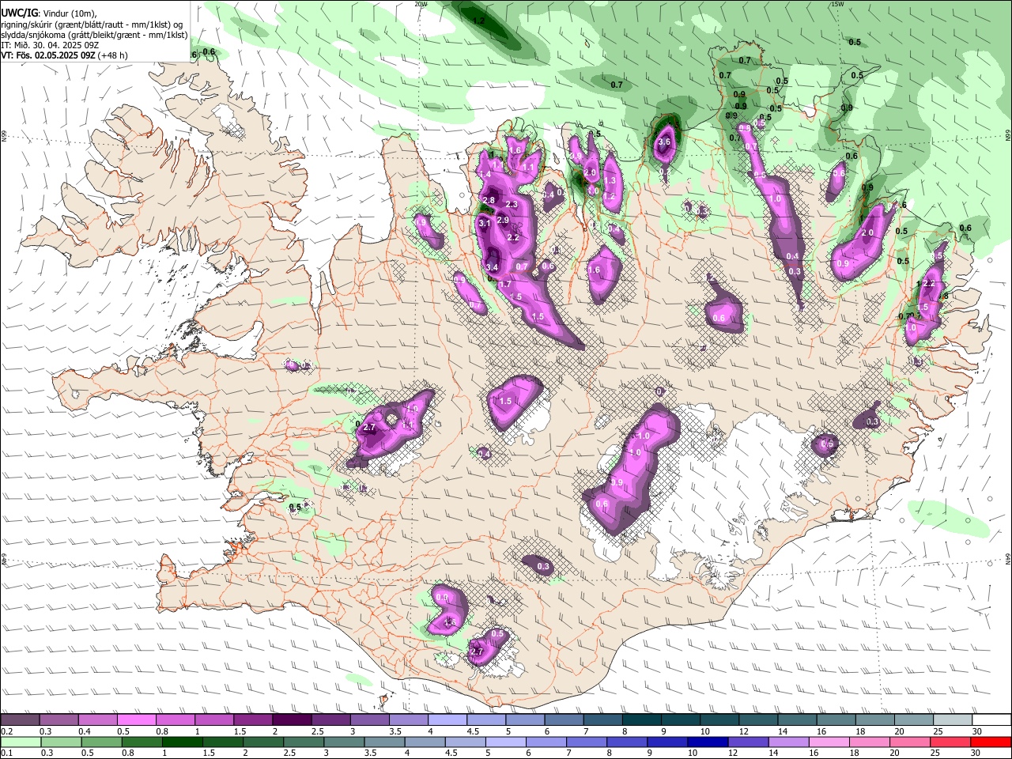Select upper legend bright pink swatch at 0.5

(x=136, y=720)
